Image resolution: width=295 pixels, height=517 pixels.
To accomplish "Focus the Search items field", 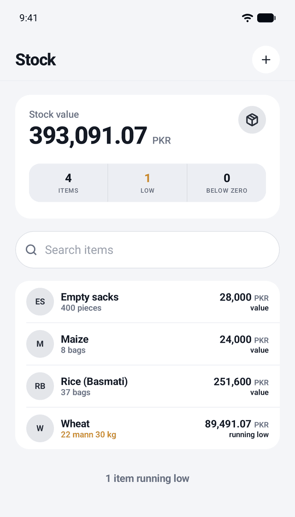I will (x=147, y=250).
